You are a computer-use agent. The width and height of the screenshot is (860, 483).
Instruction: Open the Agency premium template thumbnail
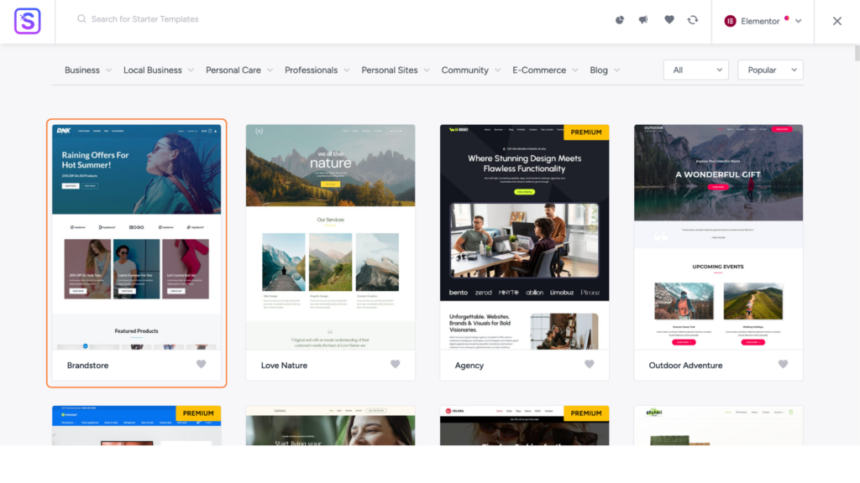(x=524, y=237)
